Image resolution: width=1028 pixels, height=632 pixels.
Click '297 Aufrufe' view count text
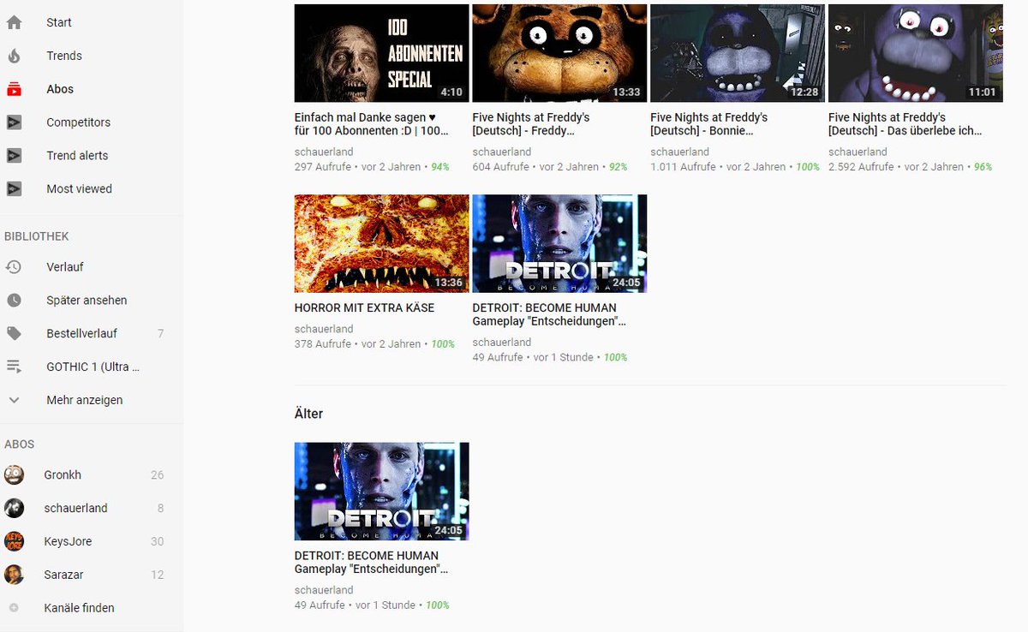(x=323, y=167)
